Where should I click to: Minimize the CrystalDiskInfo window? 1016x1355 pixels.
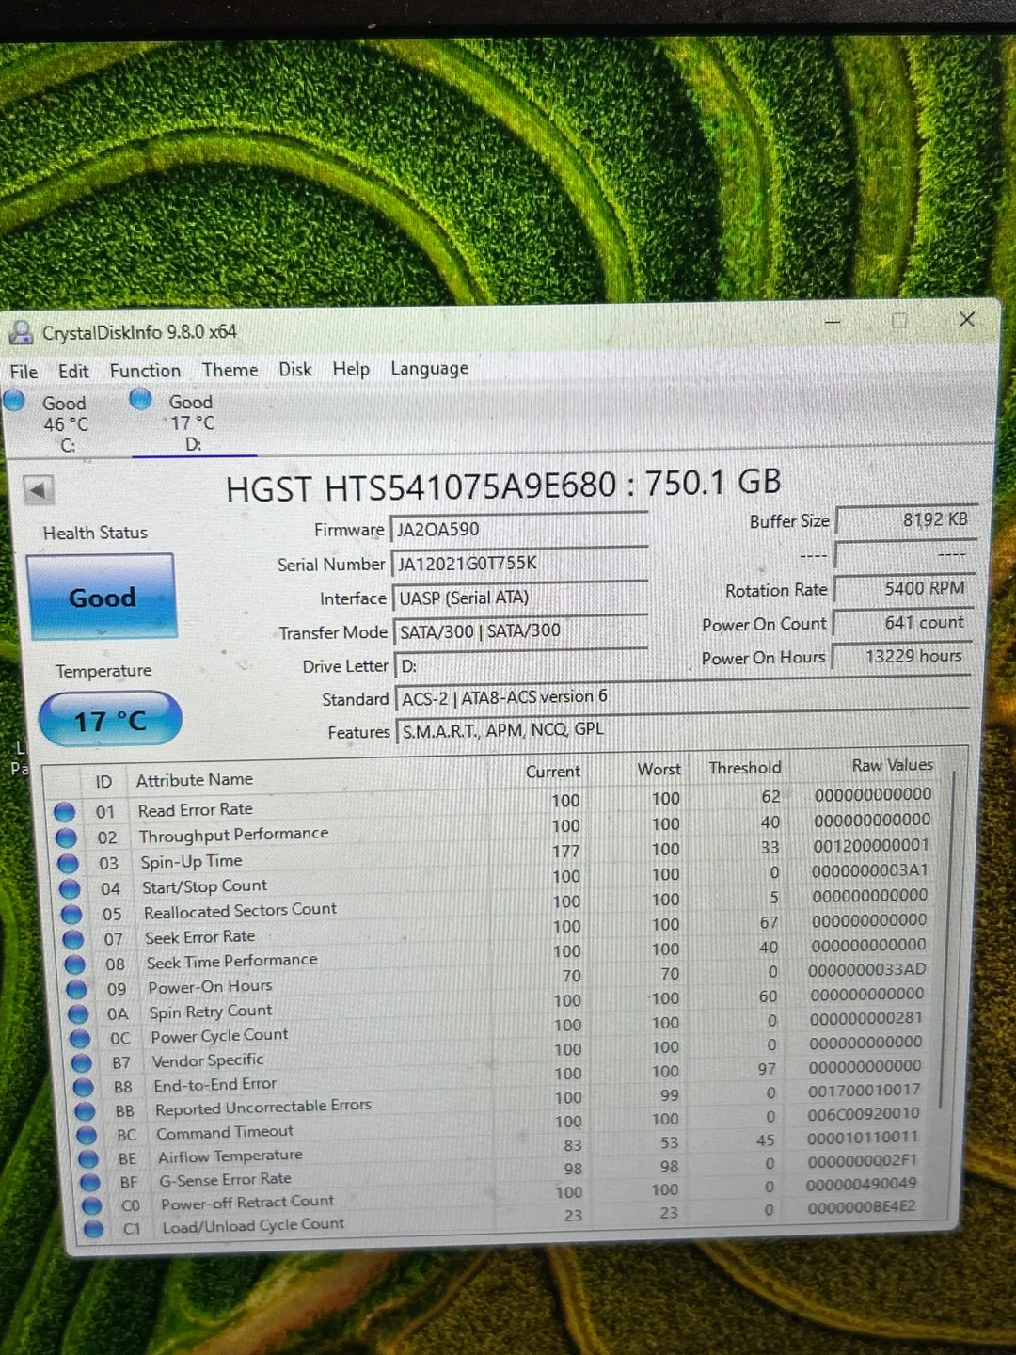click(833, 322)
